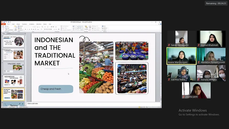Open the Copy dropdown arrow
This screenshot has width=229, height=129.
coord(9,28)
